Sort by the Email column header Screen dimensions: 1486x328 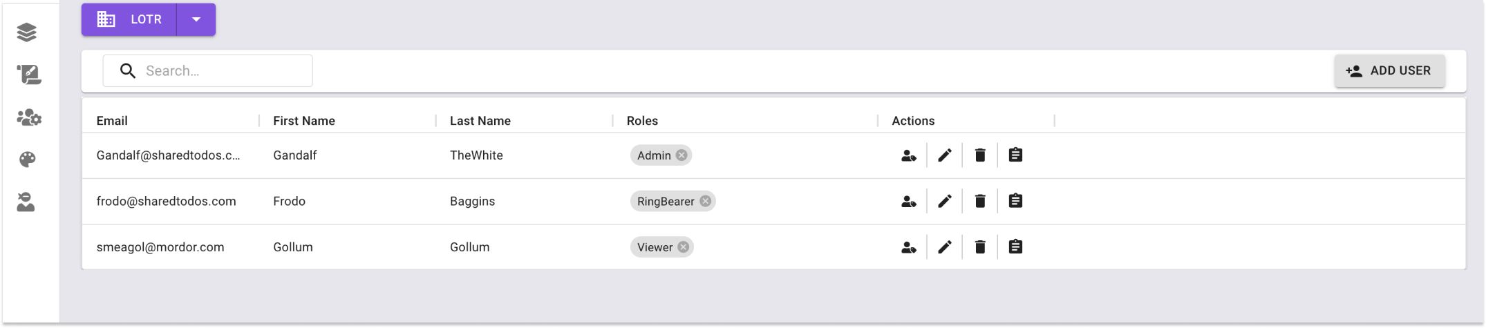click(112, 121)
